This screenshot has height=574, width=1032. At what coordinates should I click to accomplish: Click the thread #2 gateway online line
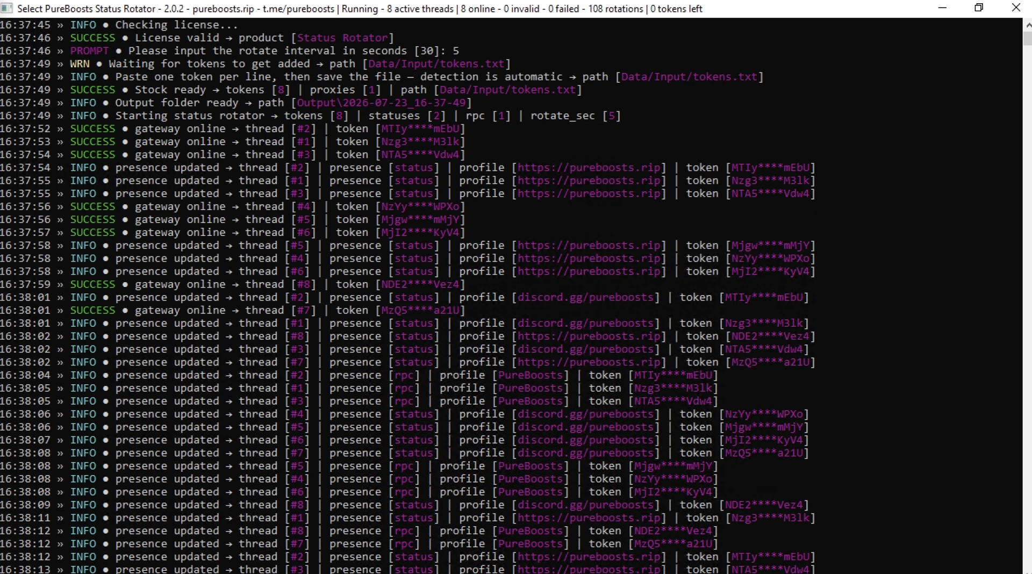[233, 128]
